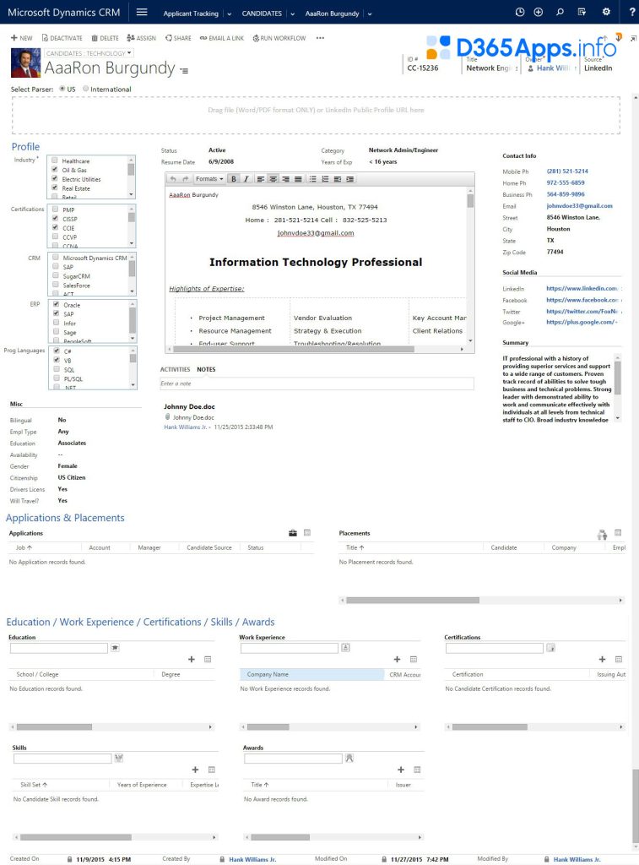Check the PMP certification checkbox
639x865 pixels.
click(x=55, y=209)
